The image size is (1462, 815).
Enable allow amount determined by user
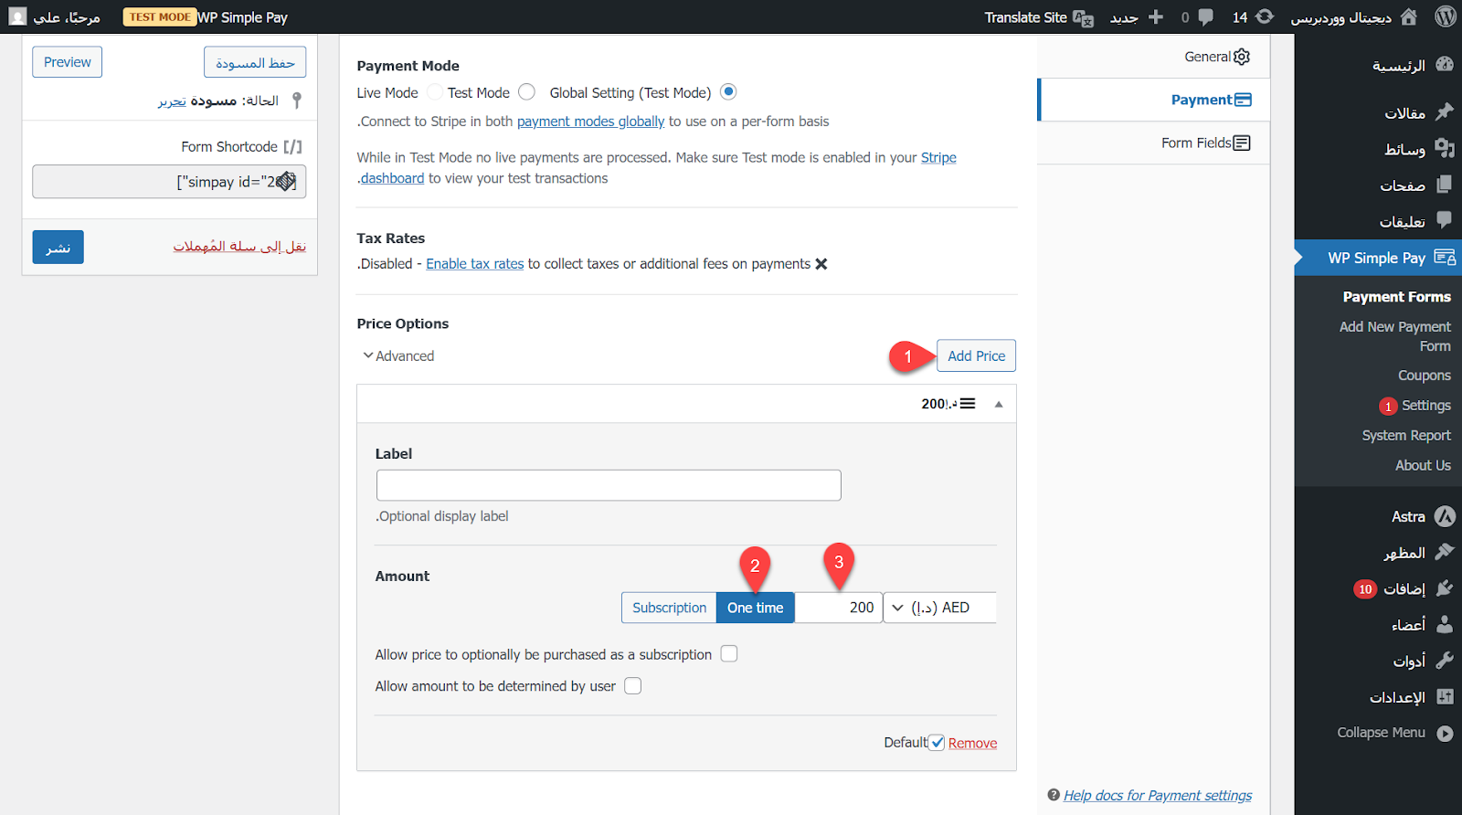pyautogui.click(x=632, y=686)
